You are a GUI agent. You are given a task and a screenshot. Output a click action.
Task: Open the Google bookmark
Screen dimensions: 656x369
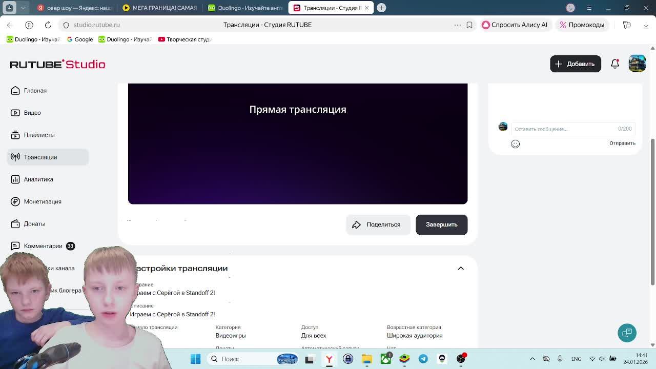(80, 39)
